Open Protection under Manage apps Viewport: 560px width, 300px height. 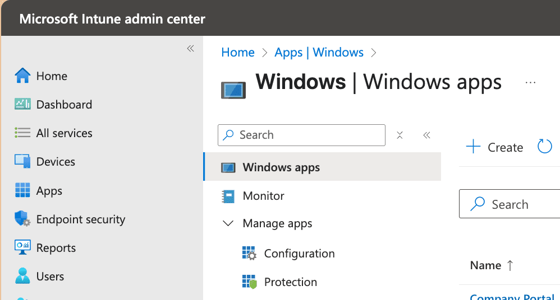(x=290, y=282)
